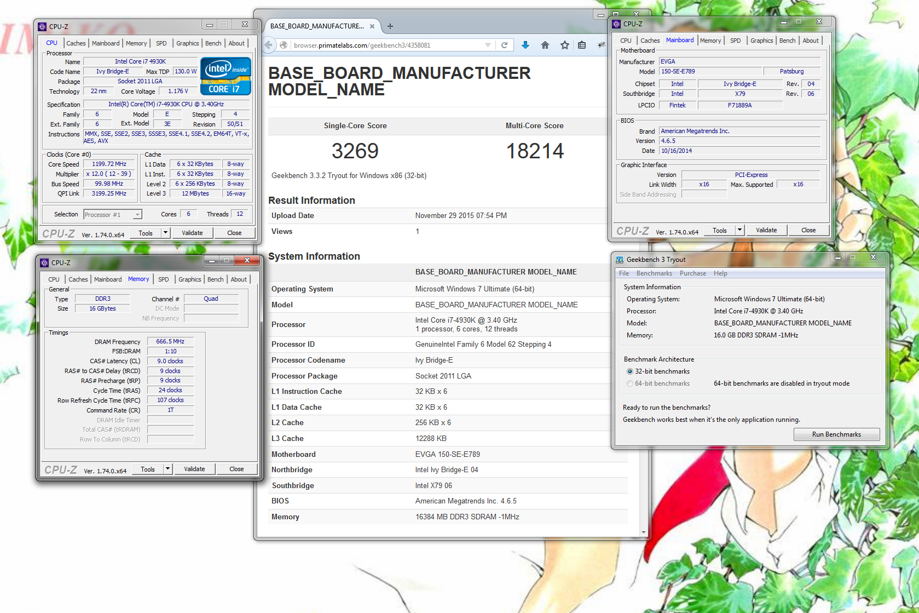The height and width of the screenshot is (613, 919).
Task: Go back using the browser back arrow
Action: (x=268, y=45)
